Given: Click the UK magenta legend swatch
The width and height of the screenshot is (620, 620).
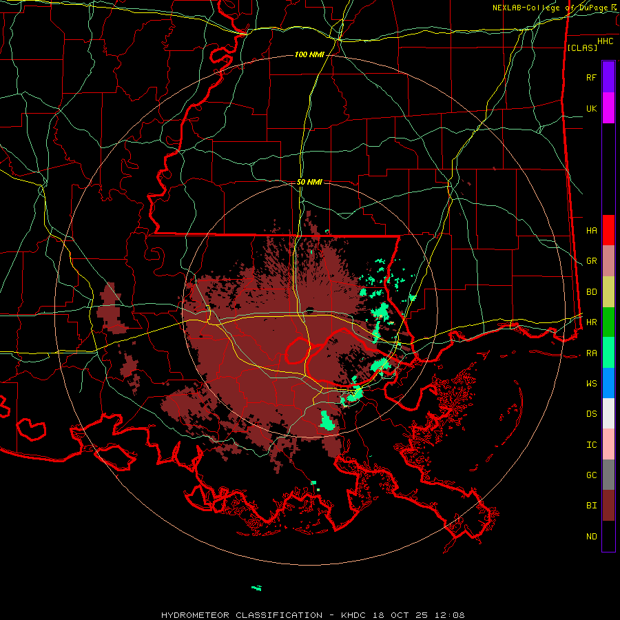Looking at the screenshot, I should click(x=608, y=108).
